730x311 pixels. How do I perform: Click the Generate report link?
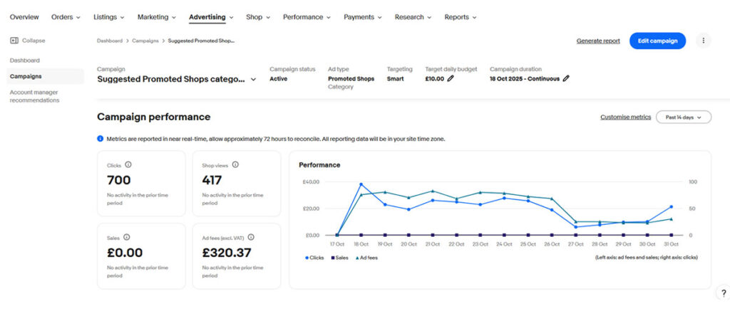point(598,41)
